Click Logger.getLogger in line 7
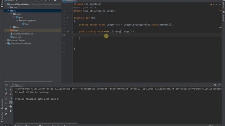Viewport: 225px width, 126px height. (x=134, y=24)
